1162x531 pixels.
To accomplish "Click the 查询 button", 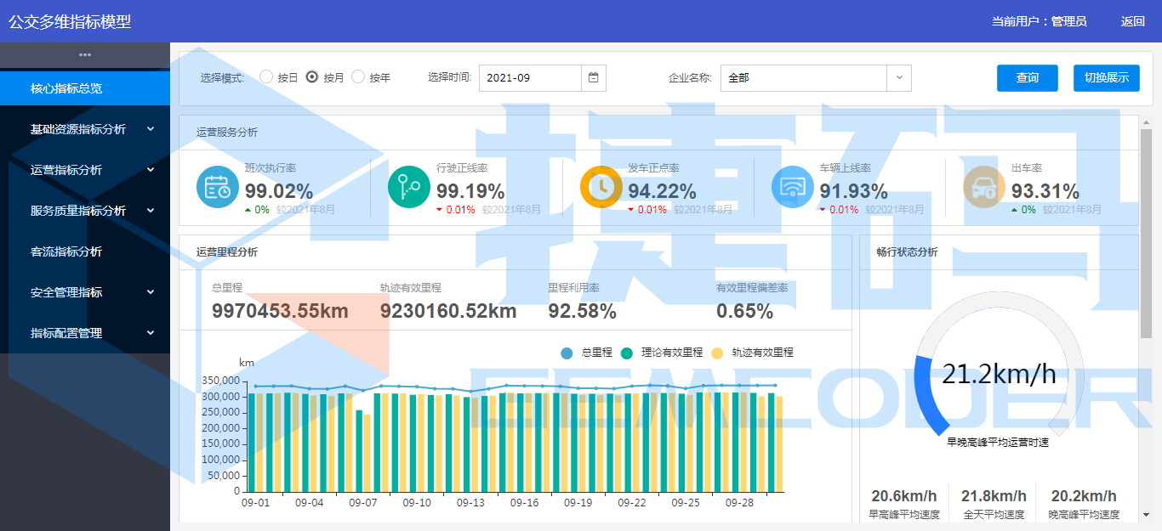I will [x=1028, y=77].
